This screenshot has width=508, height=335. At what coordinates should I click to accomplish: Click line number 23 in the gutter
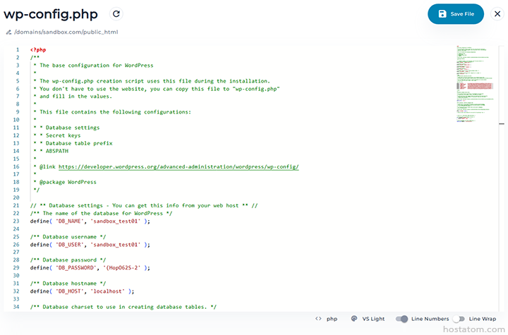click(x=16, y=221)
